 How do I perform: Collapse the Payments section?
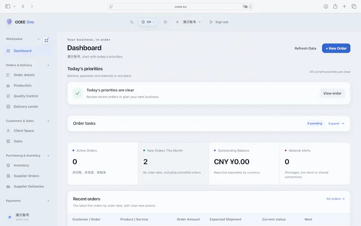[x=48, y=201]
